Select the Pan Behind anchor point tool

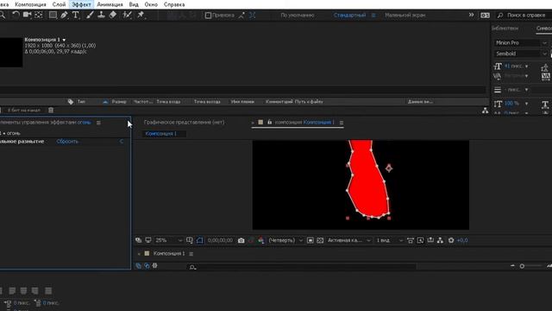(39, 15)
